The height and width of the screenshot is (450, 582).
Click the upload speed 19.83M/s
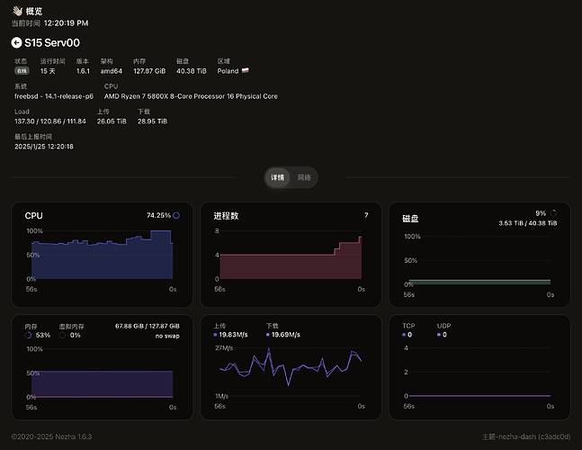tap(234, 335)
